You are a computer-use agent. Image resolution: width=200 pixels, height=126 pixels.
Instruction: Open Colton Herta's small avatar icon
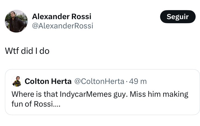[x=17, y=81]
